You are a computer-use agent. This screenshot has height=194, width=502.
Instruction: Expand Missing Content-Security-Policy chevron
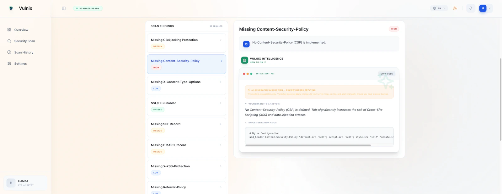pos(222,61)
